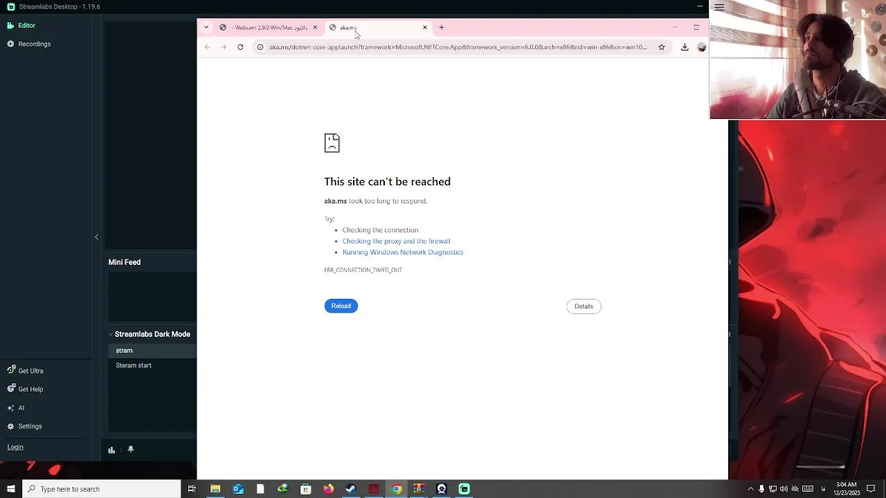Open Get Help in Streamlabs sidebar
Image resolution: width=886 pixels, height=498 pixels.
(25, 389)
